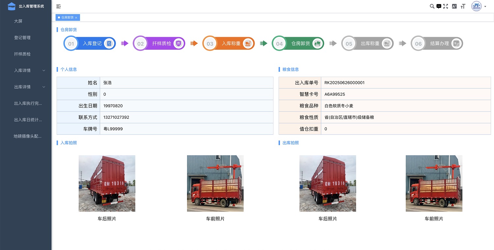Toggle fullscreen mode icon
The height and width of the screenshot is (250, 494).
coord(446,6)
